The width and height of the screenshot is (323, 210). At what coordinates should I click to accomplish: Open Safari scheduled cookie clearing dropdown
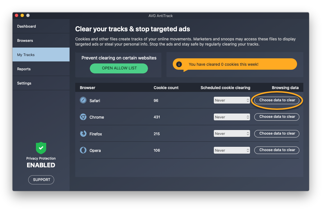coord(232,100)
